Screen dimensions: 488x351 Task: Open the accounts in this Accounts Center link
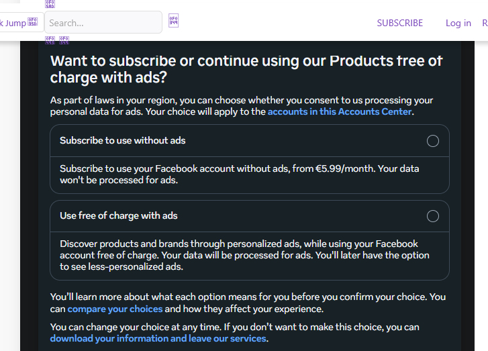[x=340, y=111]
